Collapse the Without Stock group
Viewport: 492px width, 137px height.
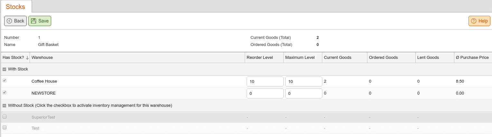[x=4, y=105]
